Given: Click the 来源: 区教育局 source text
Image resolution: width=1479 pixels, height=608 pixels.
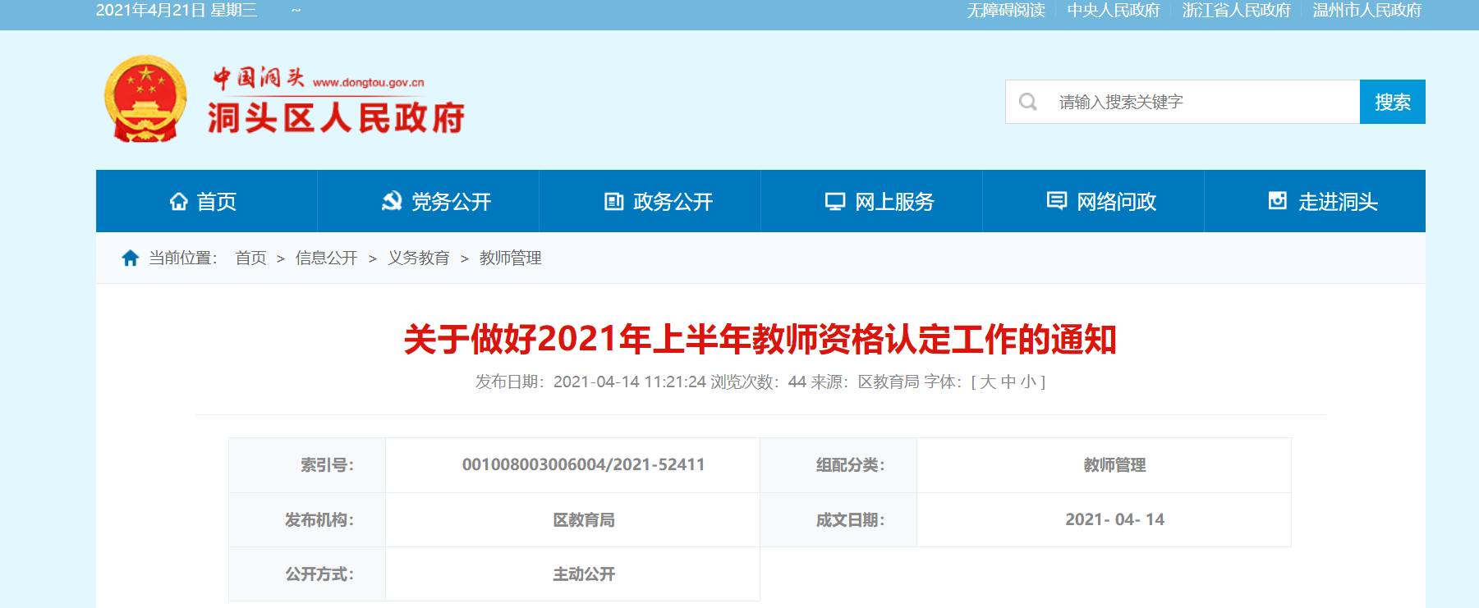Looking at the screenshot, I should [x=866, y=382].
